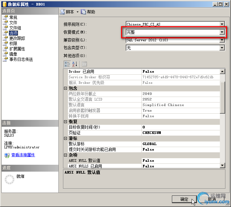Open the 扩展属性 page
This screenshot has height=207, width=231.
17,49
